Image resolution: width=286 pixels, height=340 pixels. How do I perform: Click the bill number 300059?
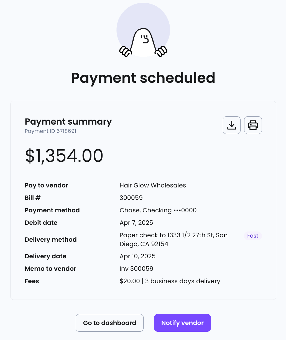pyautogui.click(x=131, y=198)
